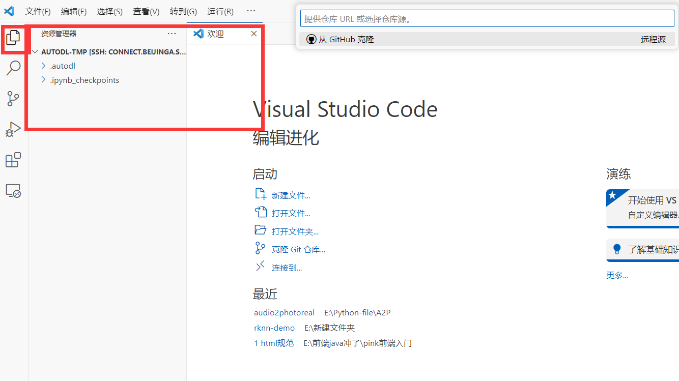Open the Search view in activity bar
The width and height of the screenshot is (679, 381).
coord(13,68)
